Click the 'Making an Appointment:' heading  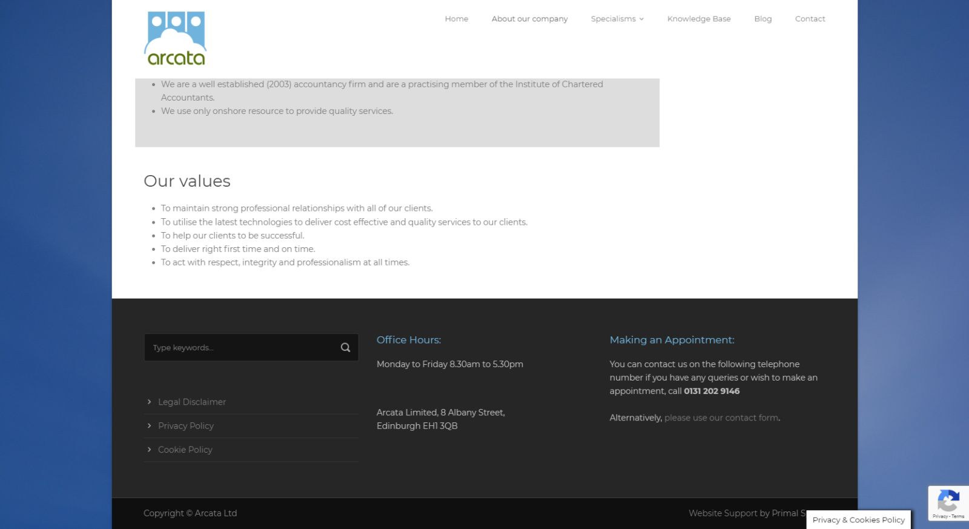pyautogui.click(x=672, y=340)
